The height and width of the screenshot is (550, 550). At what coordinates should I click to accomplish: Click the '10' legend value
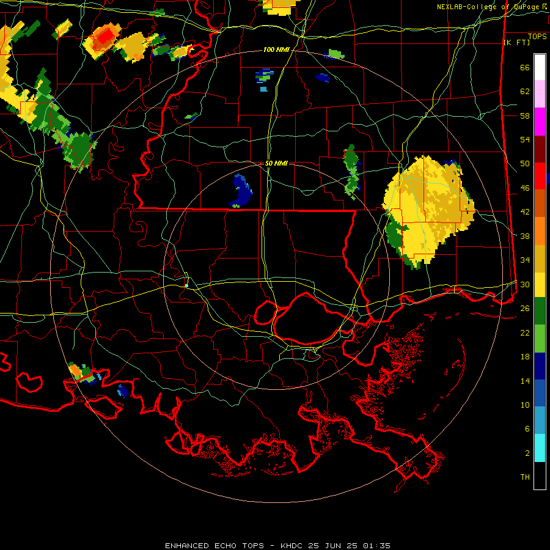click(525, 405)
